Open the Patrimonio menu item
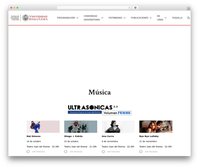 click(x=115, y=18)
